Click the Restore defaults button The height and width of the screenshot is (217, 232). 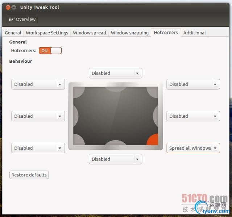29,175
